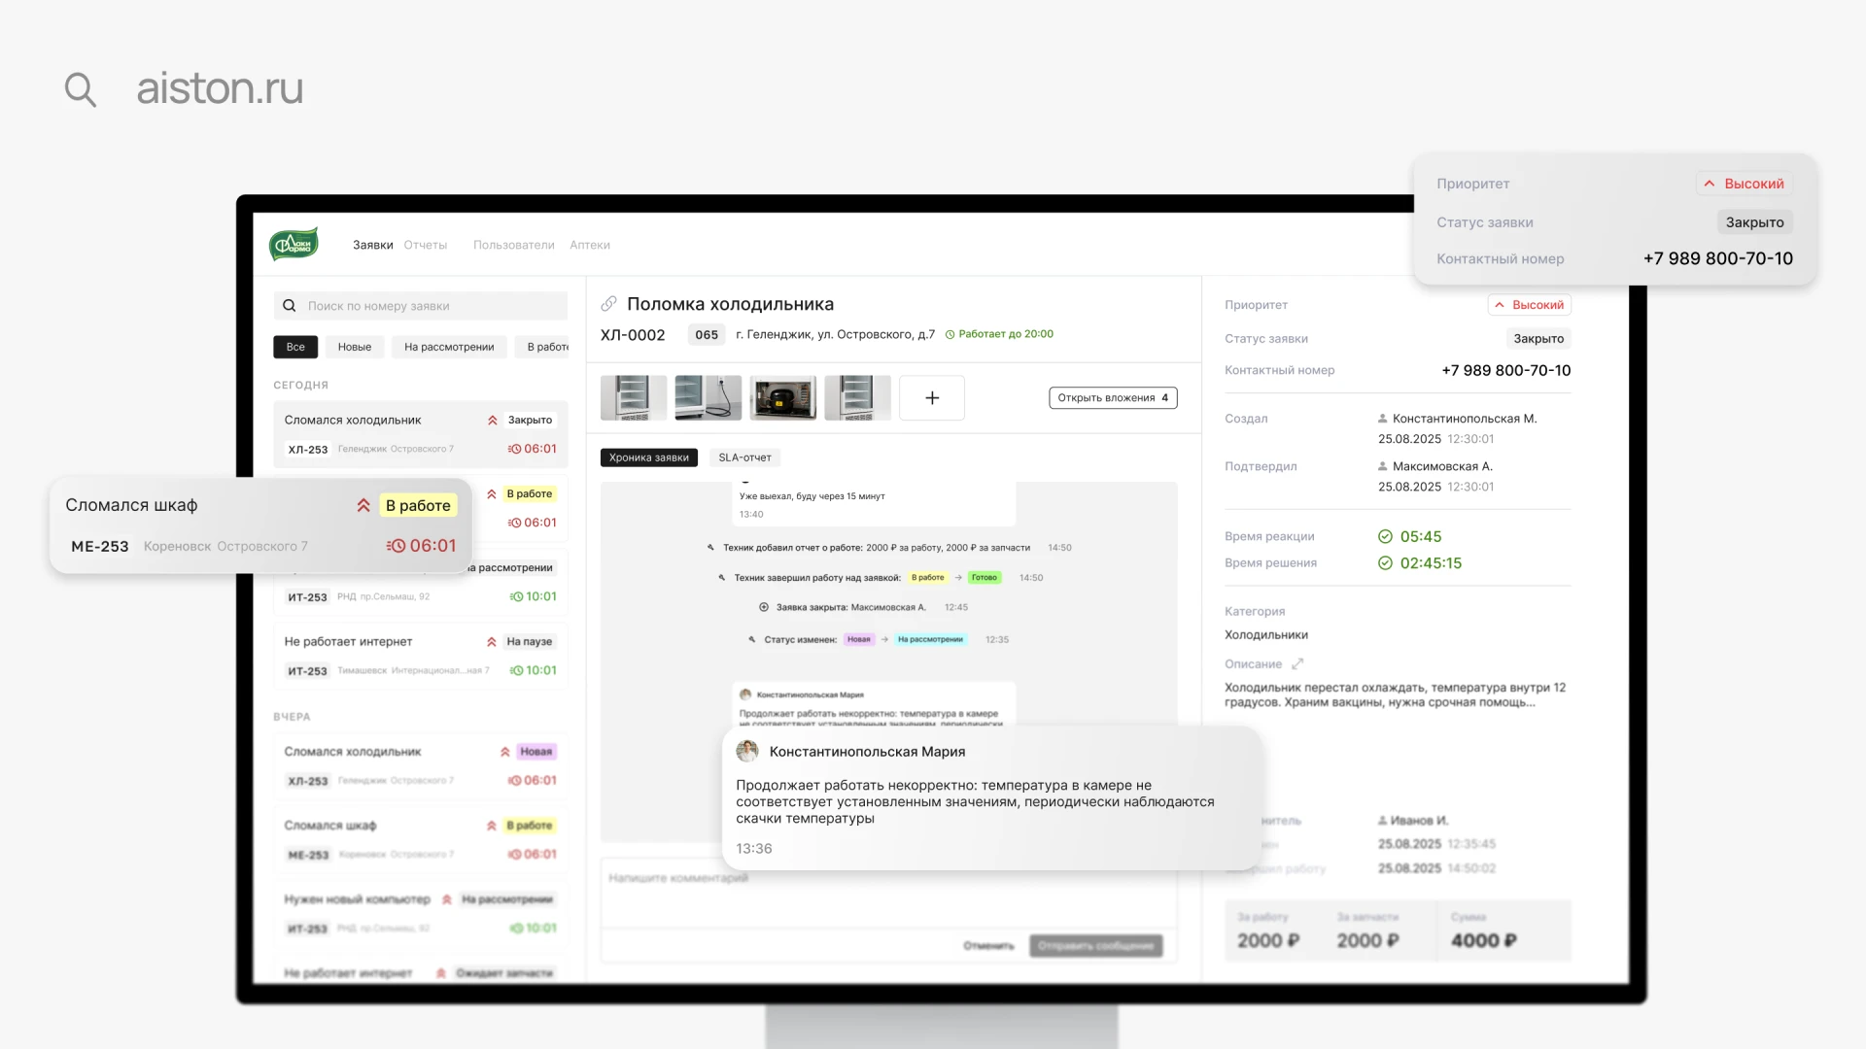Toggle the "На рассмотрении" filter pill
This screenshot has width=1866, height=1049.
(x=448, y=347)
